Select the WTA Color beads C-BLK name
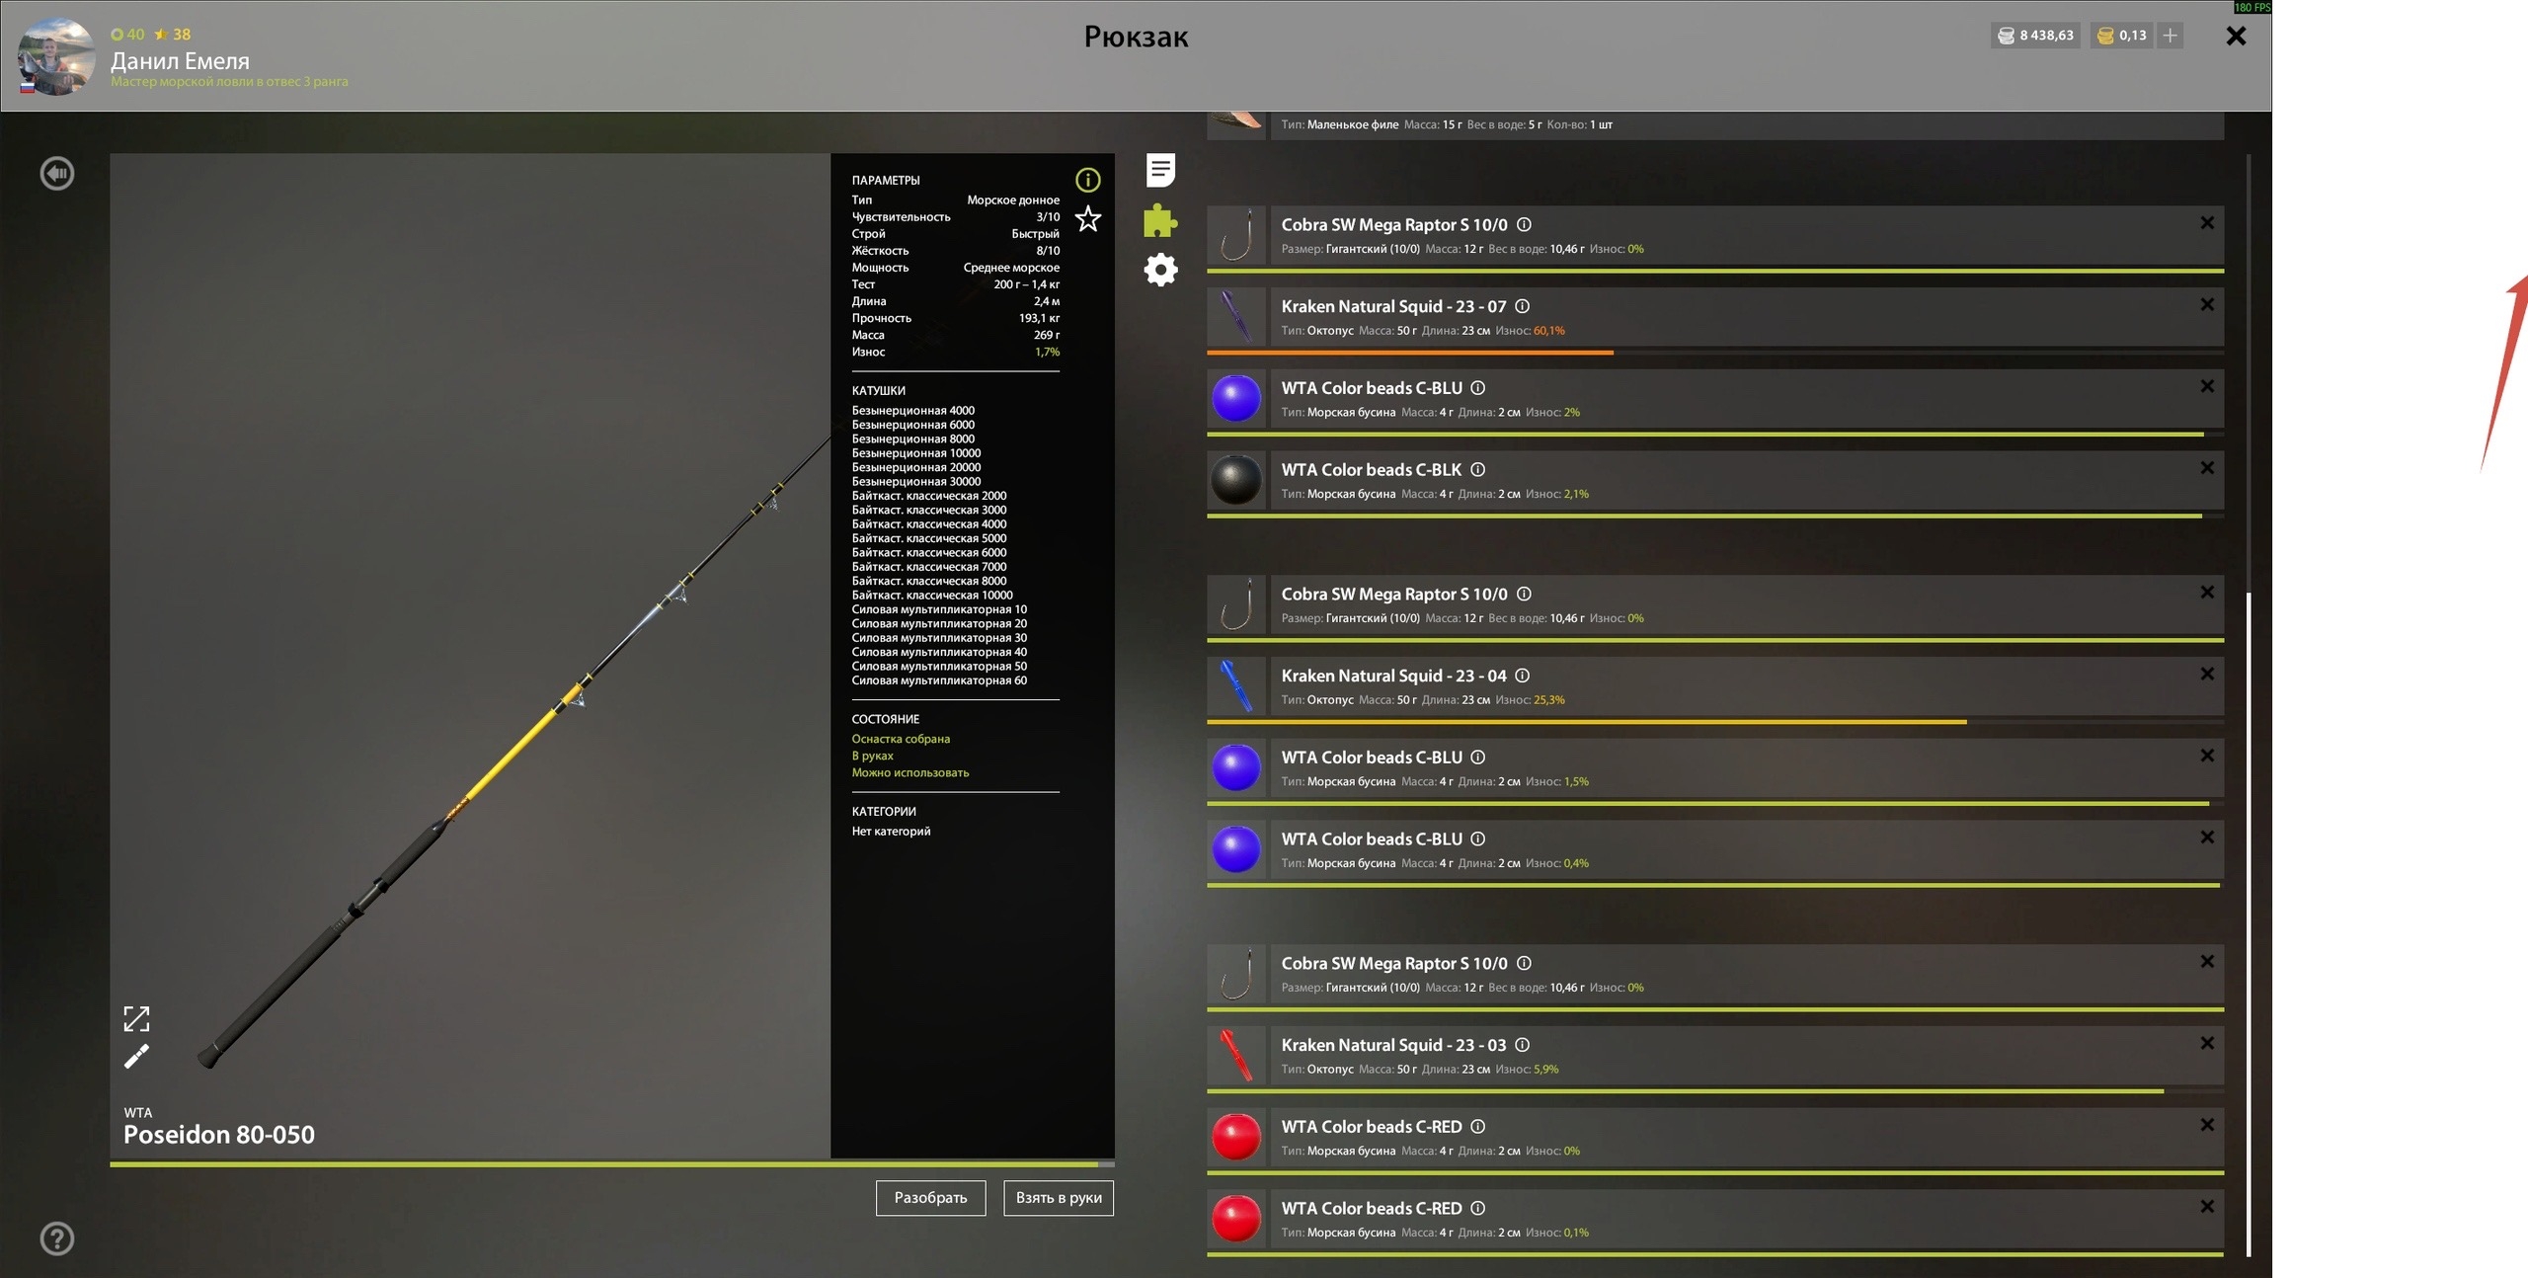 (1372, 470)
